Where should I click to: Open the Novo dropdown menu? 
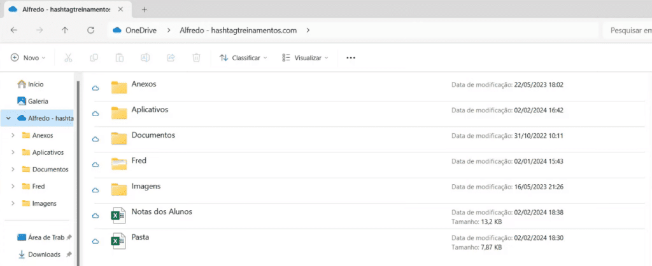click(28, 58)
